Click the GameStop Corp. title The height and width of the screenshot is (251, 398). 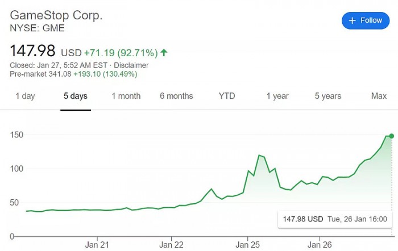[56, 15]
